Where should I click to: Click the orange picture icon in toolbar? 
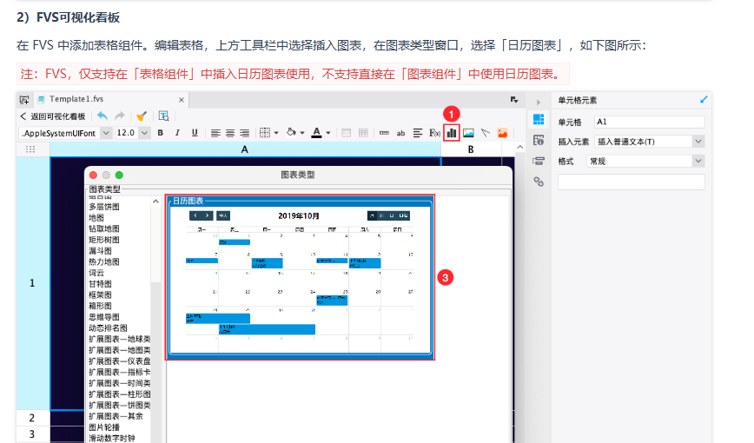coord(502,133)
